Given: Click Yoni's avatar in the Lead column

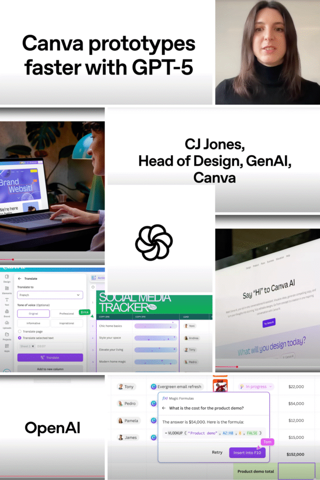Looking at the screenshot, I should coord(186,326).
